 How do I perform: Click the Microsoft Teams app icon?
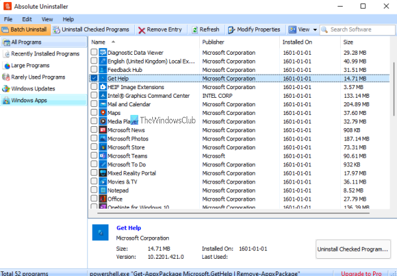point(103,156)
